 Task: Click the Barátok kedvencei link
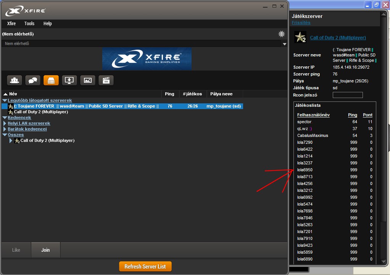tap(27, 129)
